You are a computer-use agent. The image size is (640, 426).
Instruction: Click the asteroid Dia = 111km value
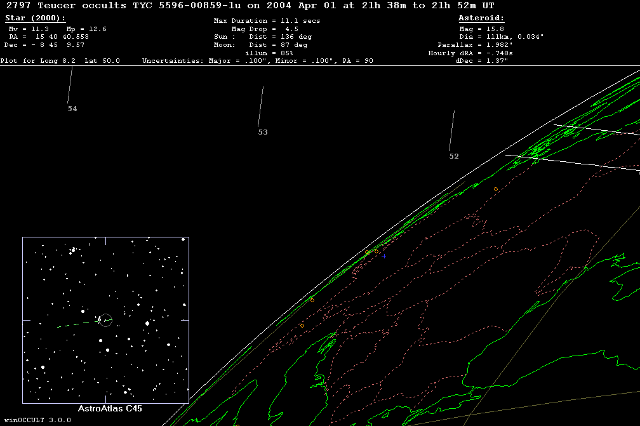pyautogui.click(x=500, y=37)
